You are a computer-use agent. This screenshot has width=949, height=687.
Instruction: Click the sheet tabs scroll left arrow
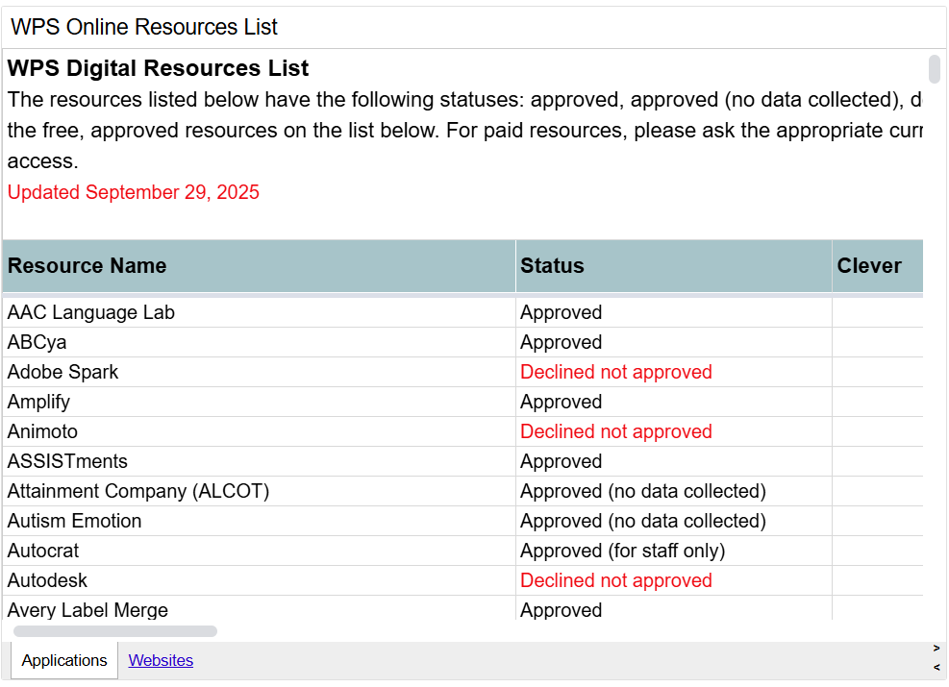pyautogui.click(x=937, y=668)
